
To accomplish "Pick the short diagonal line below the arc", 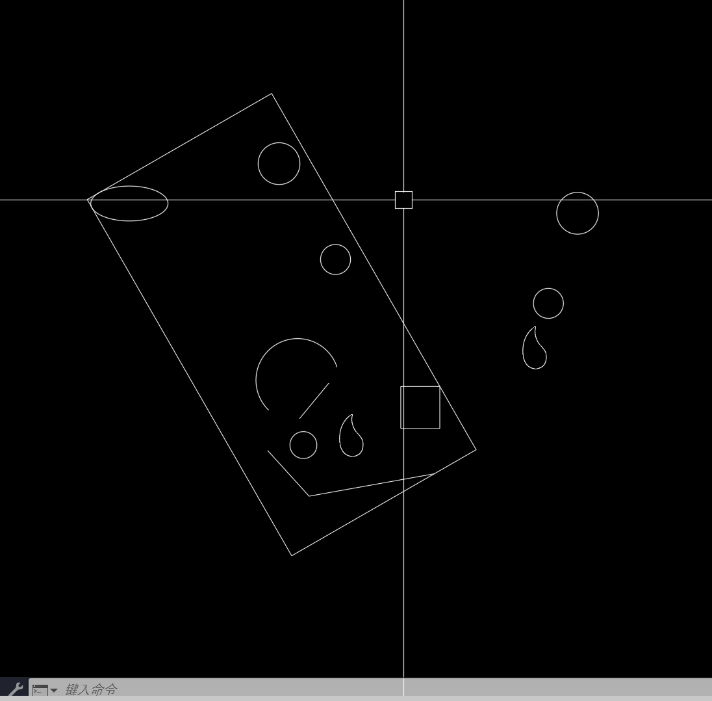I will pyautogui.click(x=314, y=401).
